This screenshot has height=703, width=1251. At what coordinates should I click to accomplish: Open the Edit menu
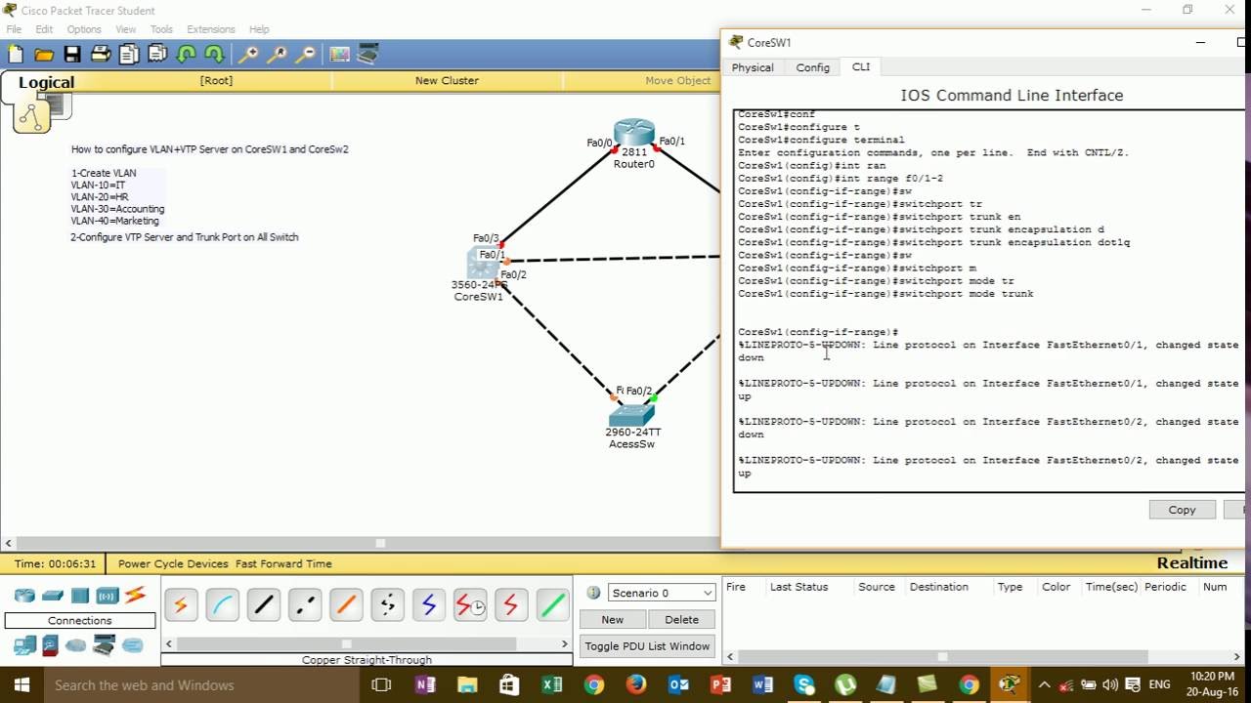coord(44,29)
